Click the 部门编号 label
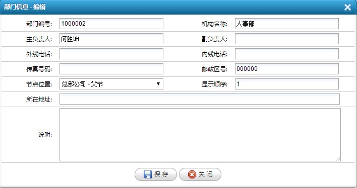Image resolution: width=357 pixels, height=188 pixels. click(39, 24)
